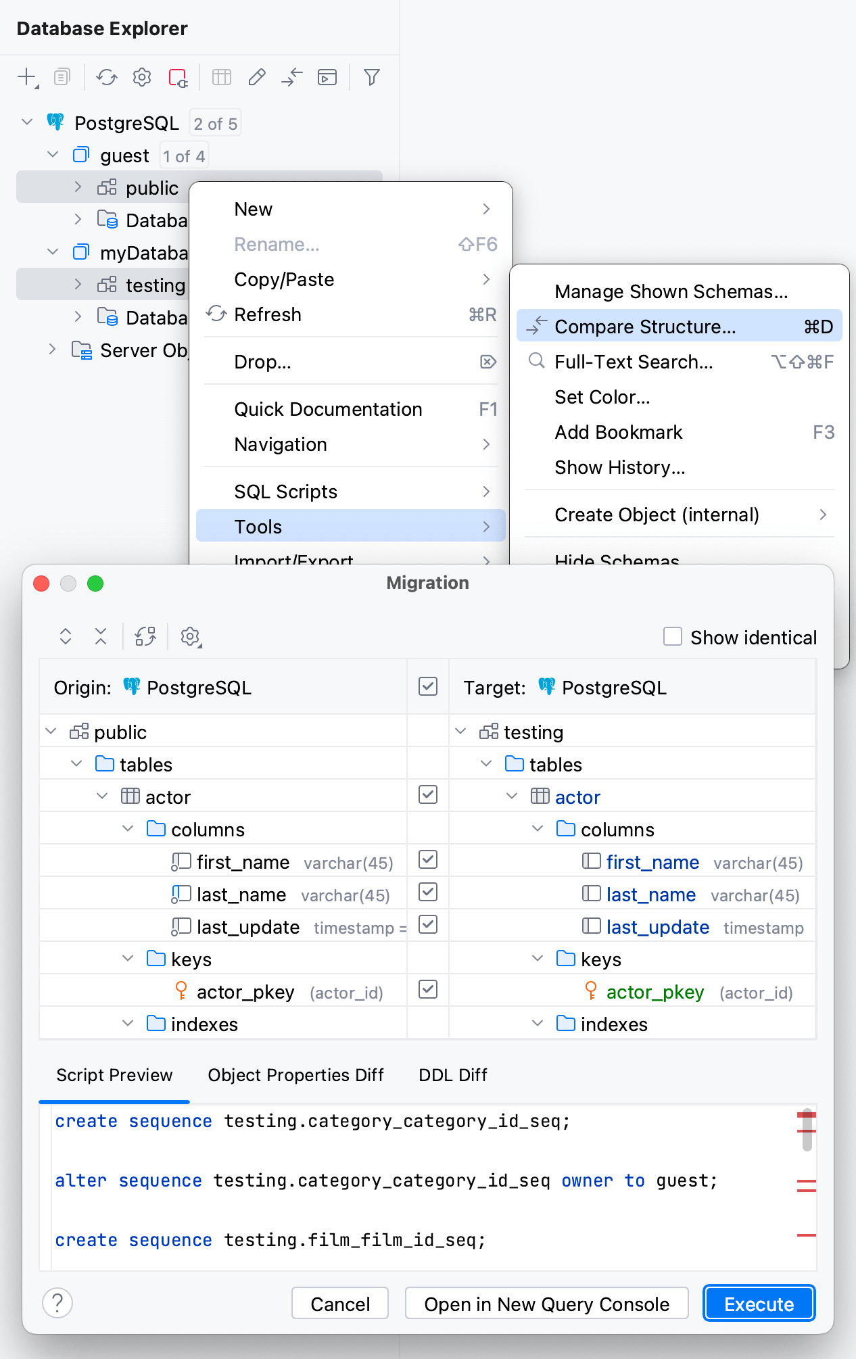Click the add new data source plus icon

coord(26,77)
